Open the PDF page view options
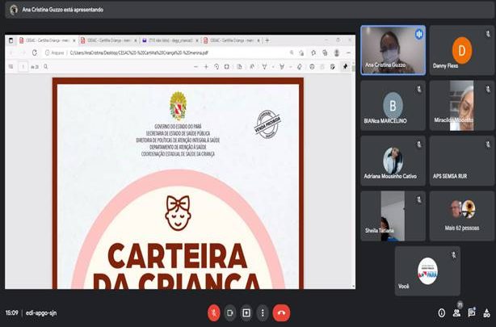This screenshot has height=327, width=496. tap(239, 67)
